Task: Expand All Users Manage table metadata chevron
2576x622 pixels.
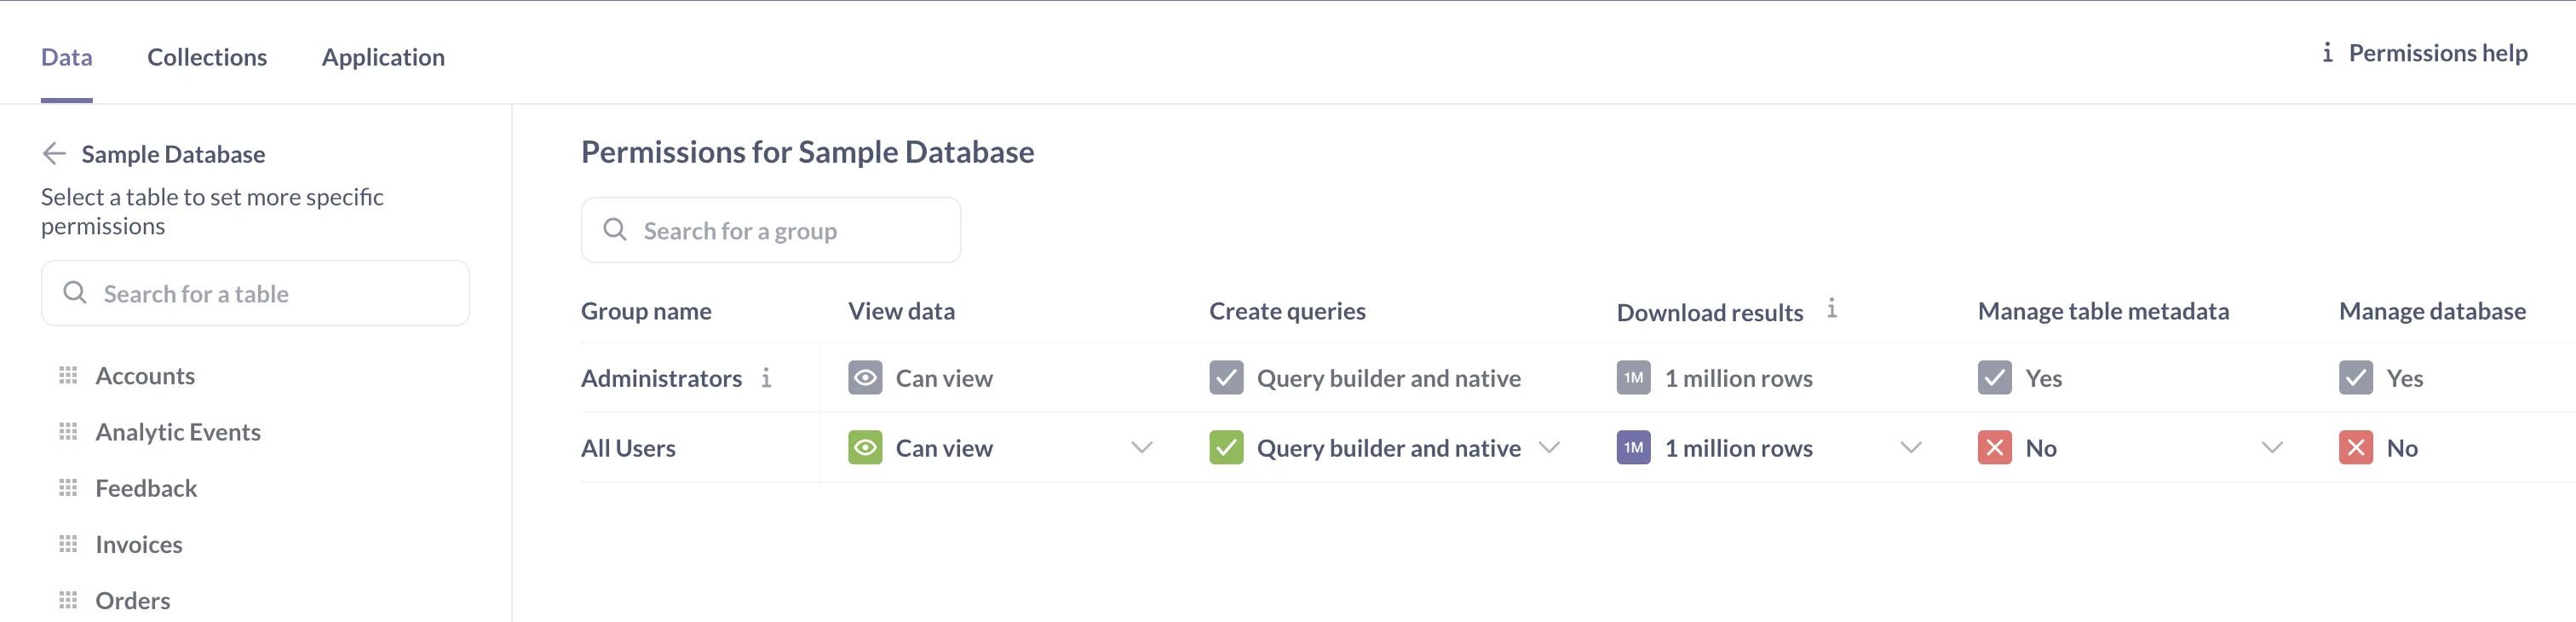Action: [x=2271, y=447]
